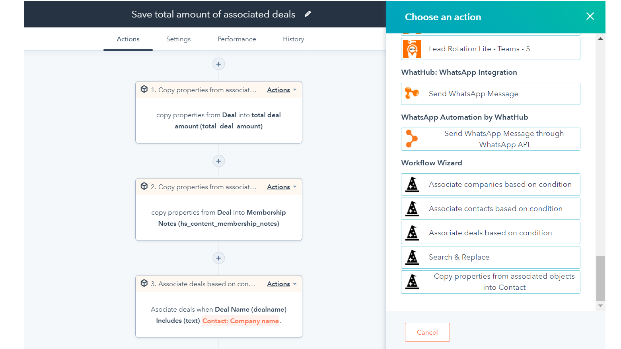This screenshot has height=349, width=621.
Task: Open the Actions dropdown on step 3
Action: pyautogui.click(x=281, y=284)
